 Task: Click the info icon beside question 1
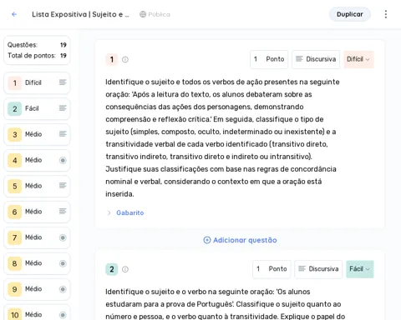pos(125,59)
